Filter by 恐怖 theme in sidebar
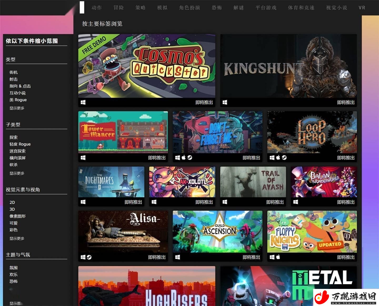 (x=14, y=281)
